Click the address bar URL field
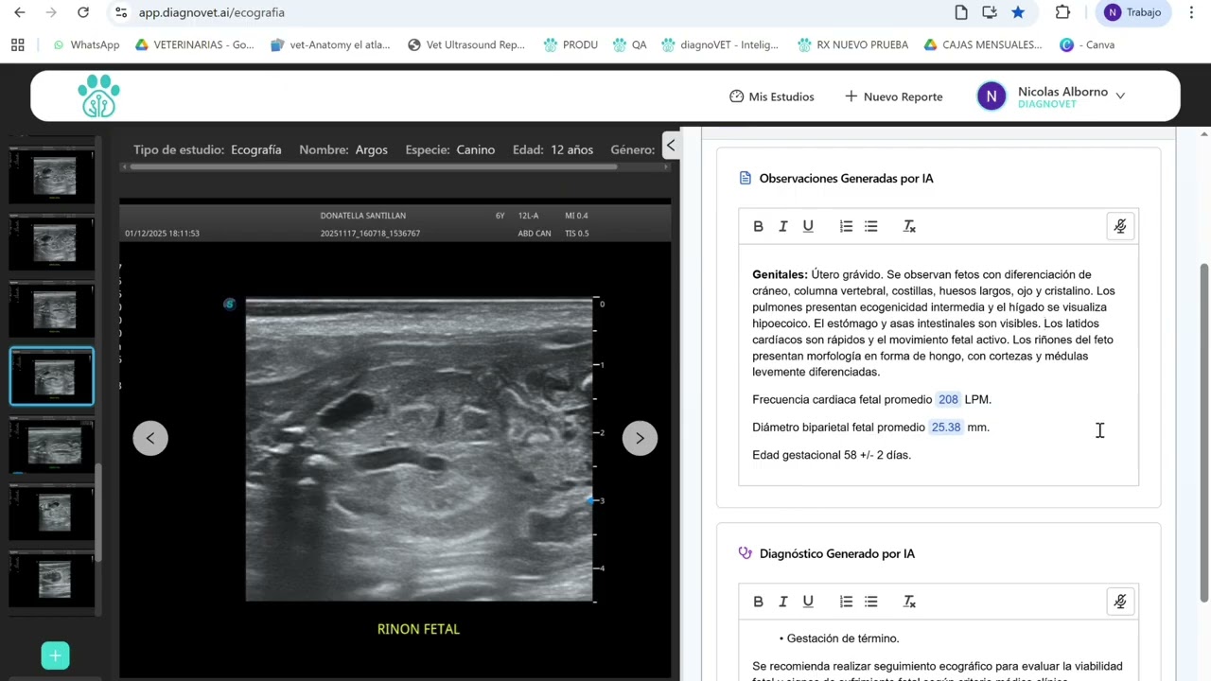The image size is (1211, 681). (x=530, y=12)
